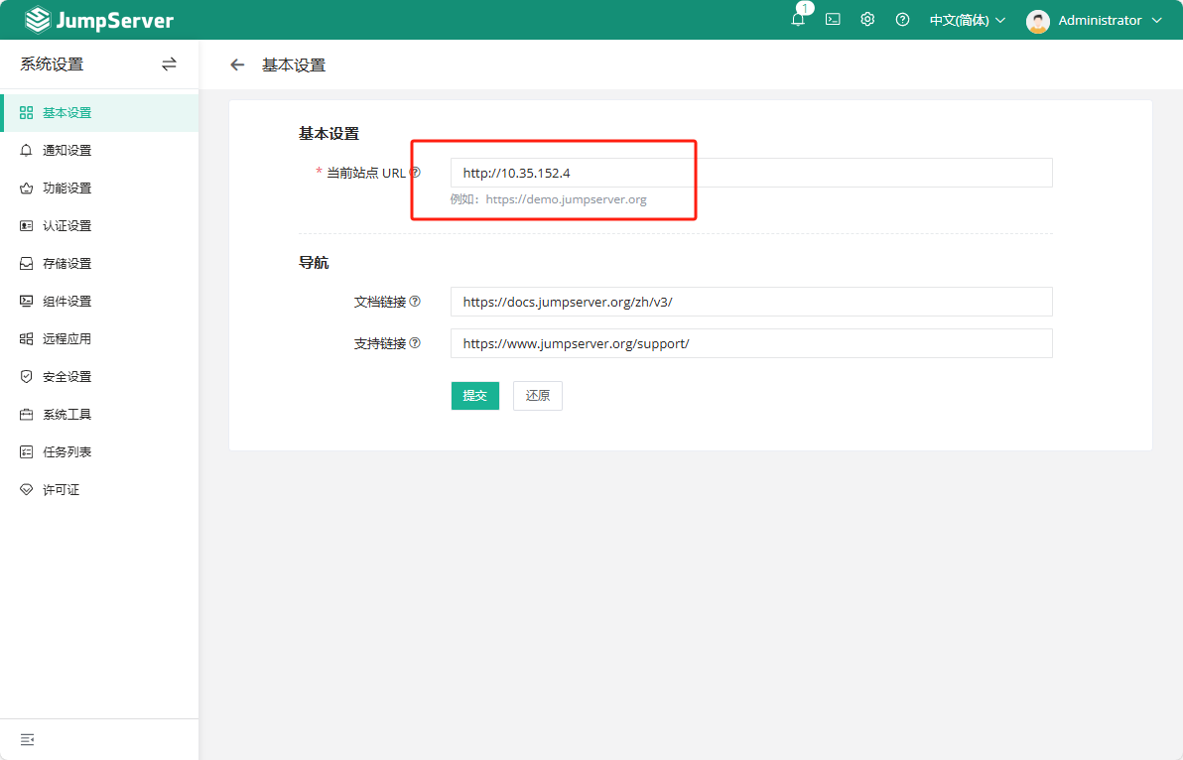Click the help icon beside 文档链接
Screen dimensions: 1183x760
(x=416, y=301)
